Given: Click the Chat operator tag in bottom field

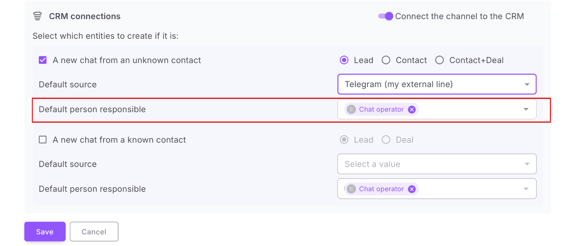Looking at the screenshot, I should click(x=381, y=189).
